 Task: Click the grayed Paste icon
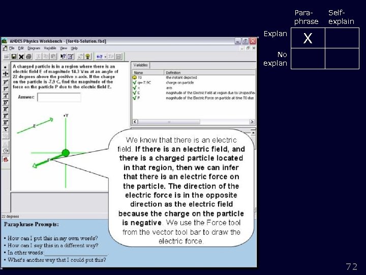pyautogui.click(x=53, y=57)
